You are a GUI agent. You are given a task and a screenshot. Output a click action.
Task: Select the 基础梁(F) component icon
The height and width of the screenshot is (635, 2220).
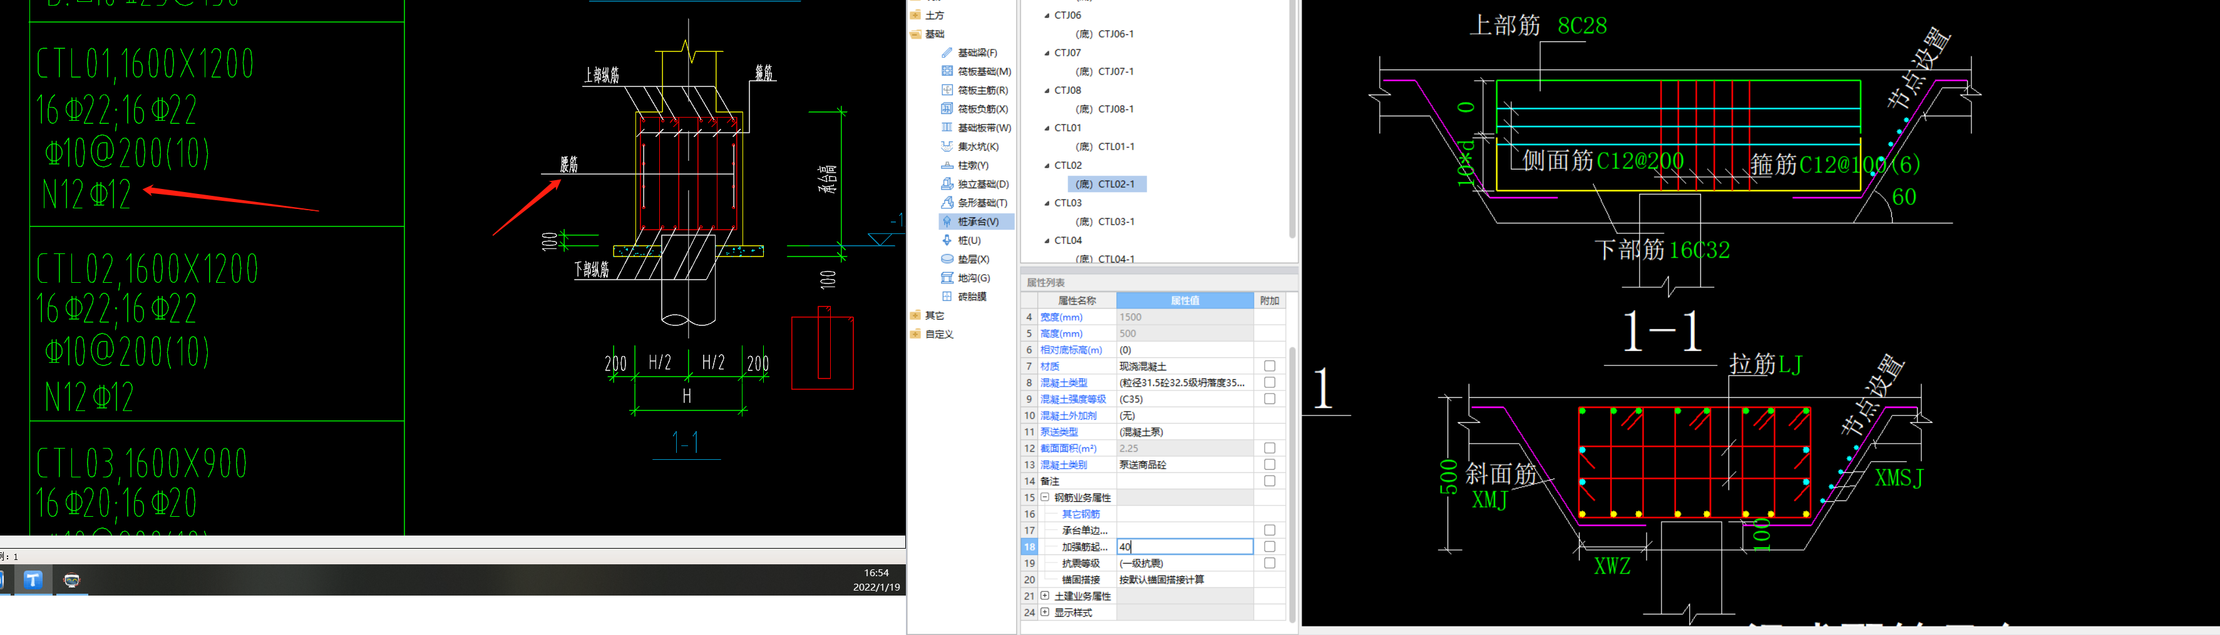947,53
